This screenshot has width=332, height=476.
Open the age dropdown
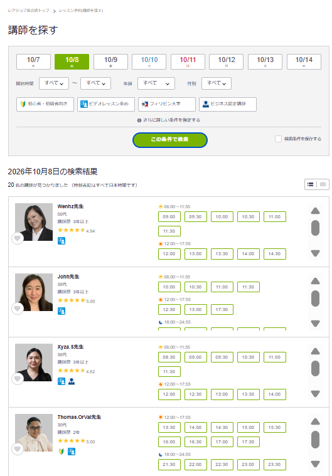(x=156, y=83)
